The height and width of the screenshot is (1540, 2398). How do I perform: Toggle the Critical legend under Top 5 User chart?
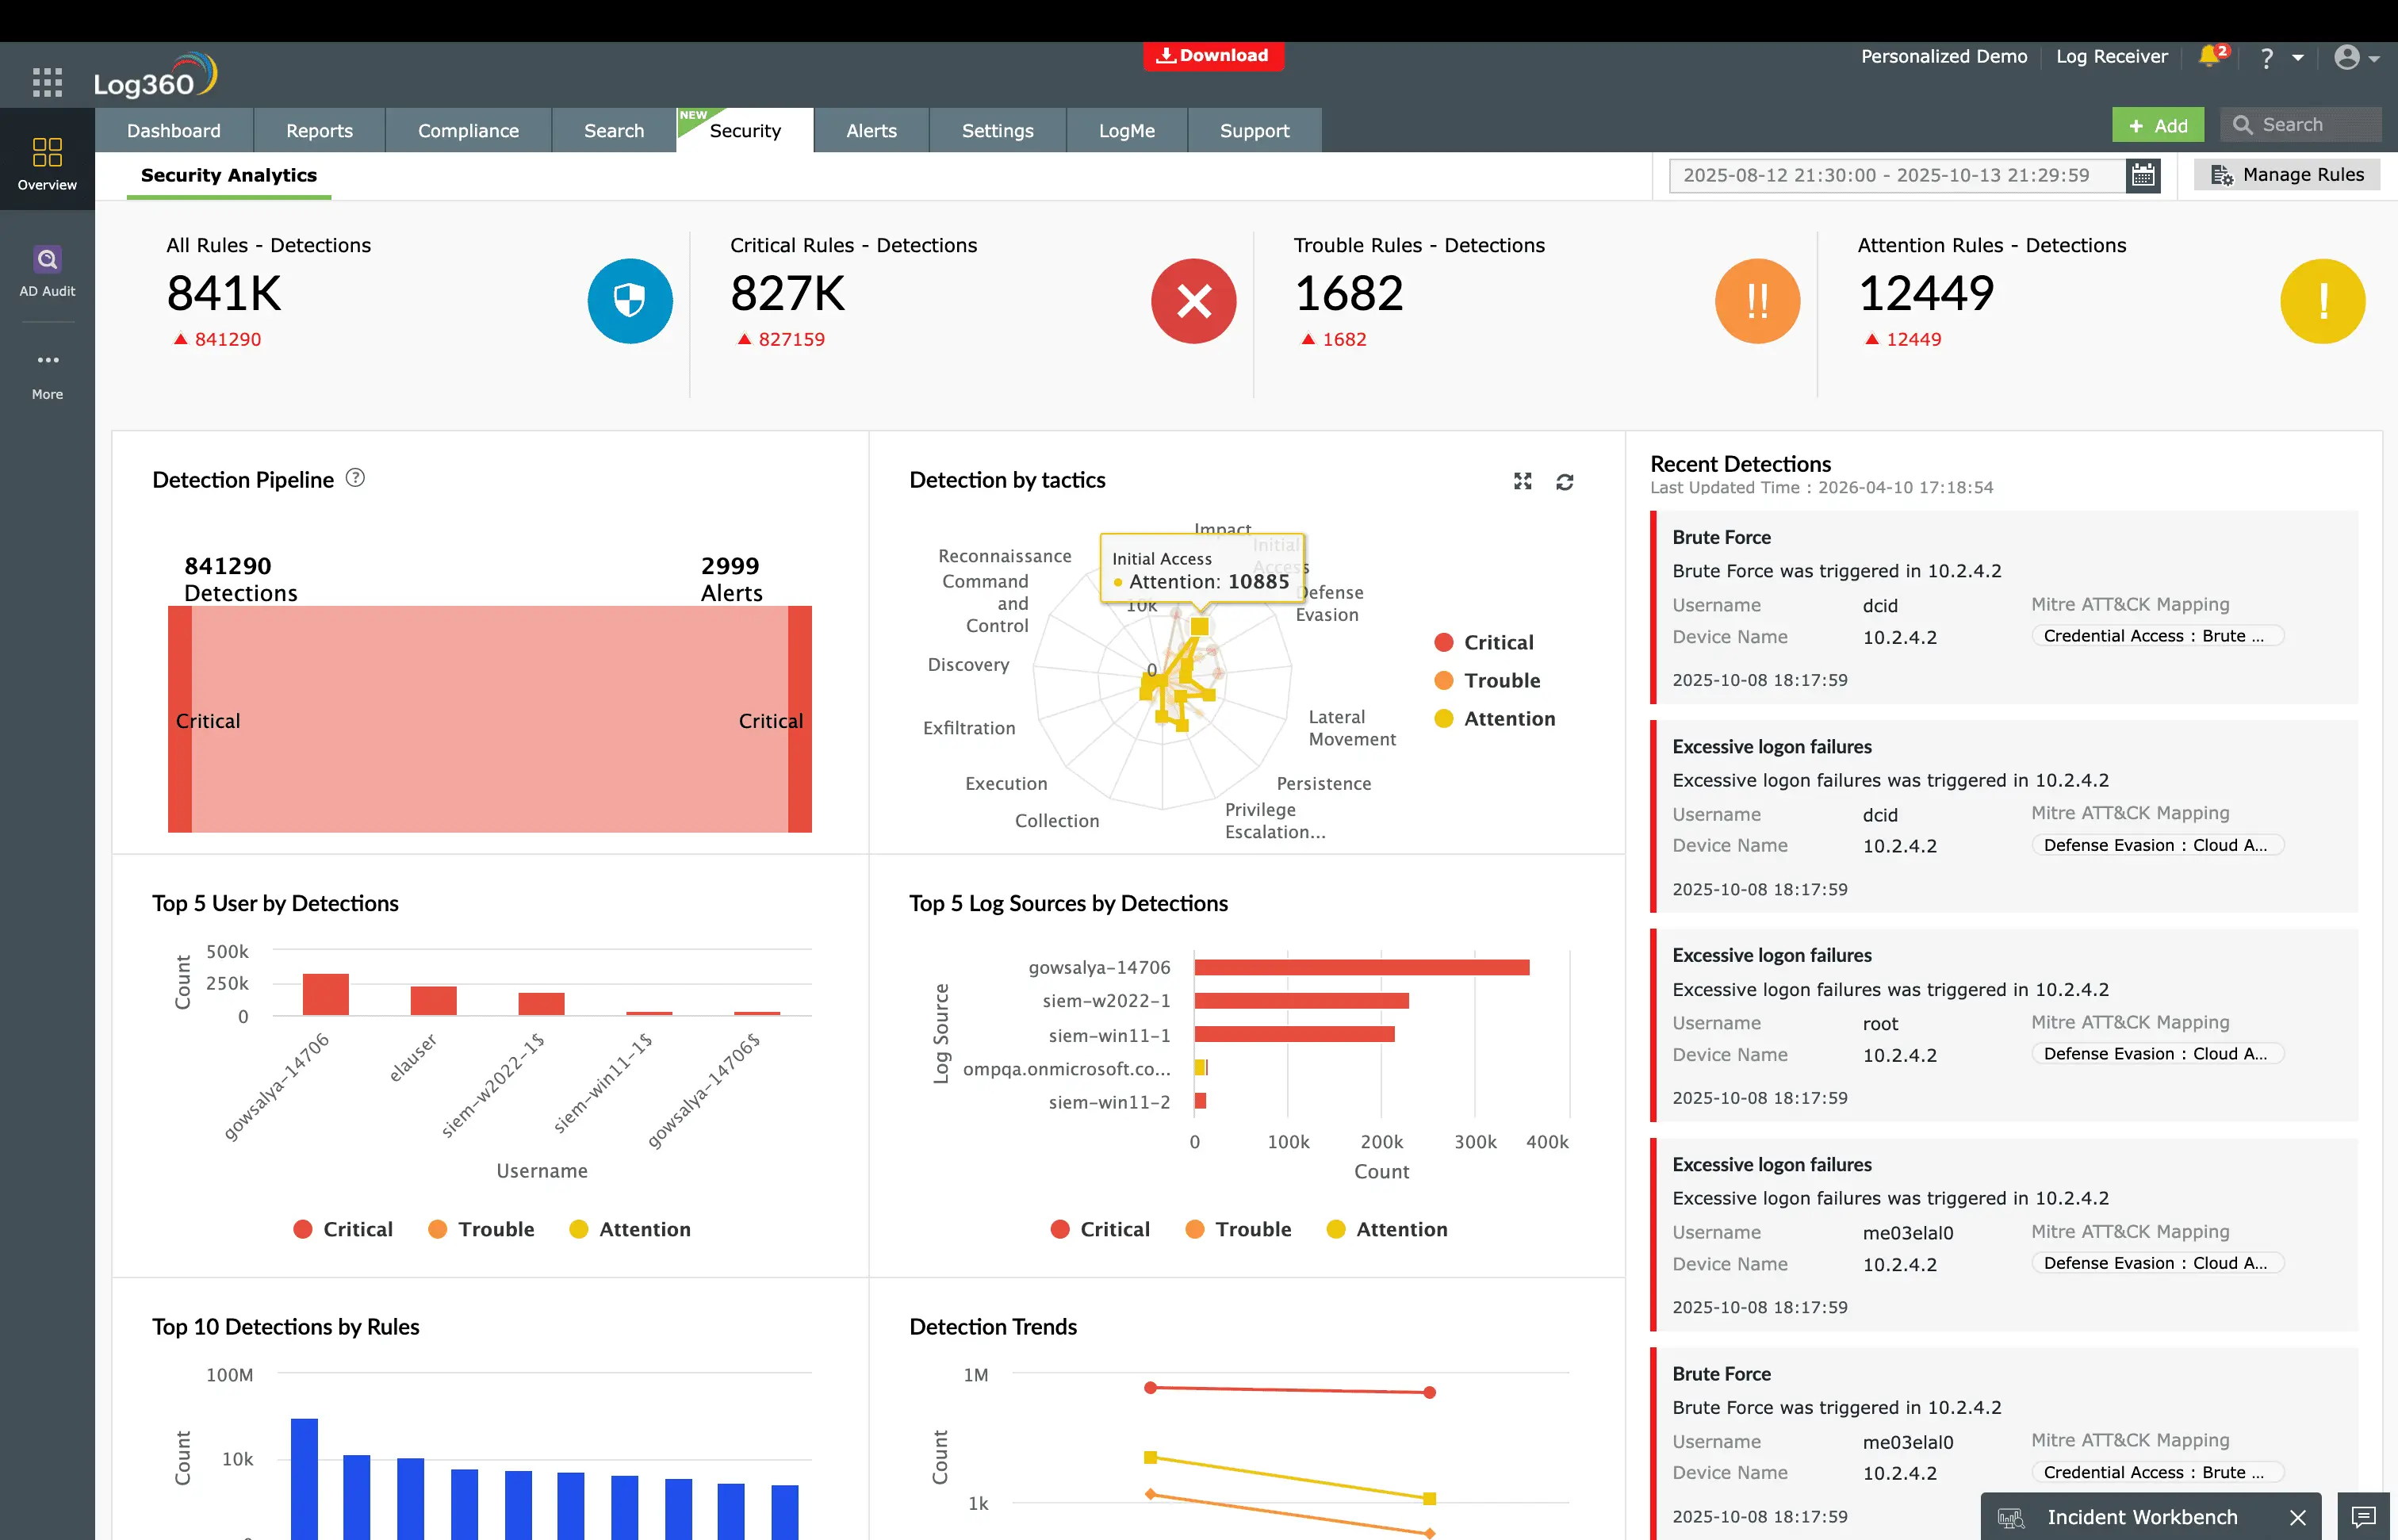tap(343, 1229)
